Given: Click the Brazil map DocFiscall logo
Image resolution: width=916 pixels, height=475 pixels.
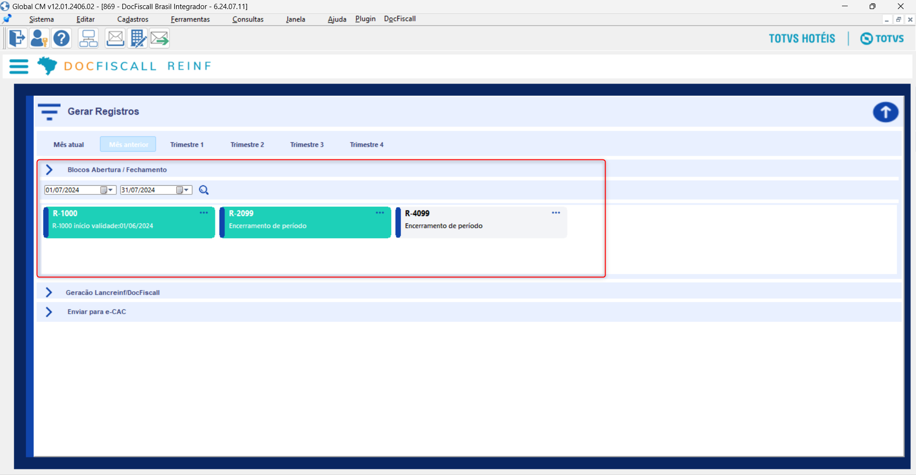Looking at the screenshot, I should pyautogui.click(x=47, y=66).
